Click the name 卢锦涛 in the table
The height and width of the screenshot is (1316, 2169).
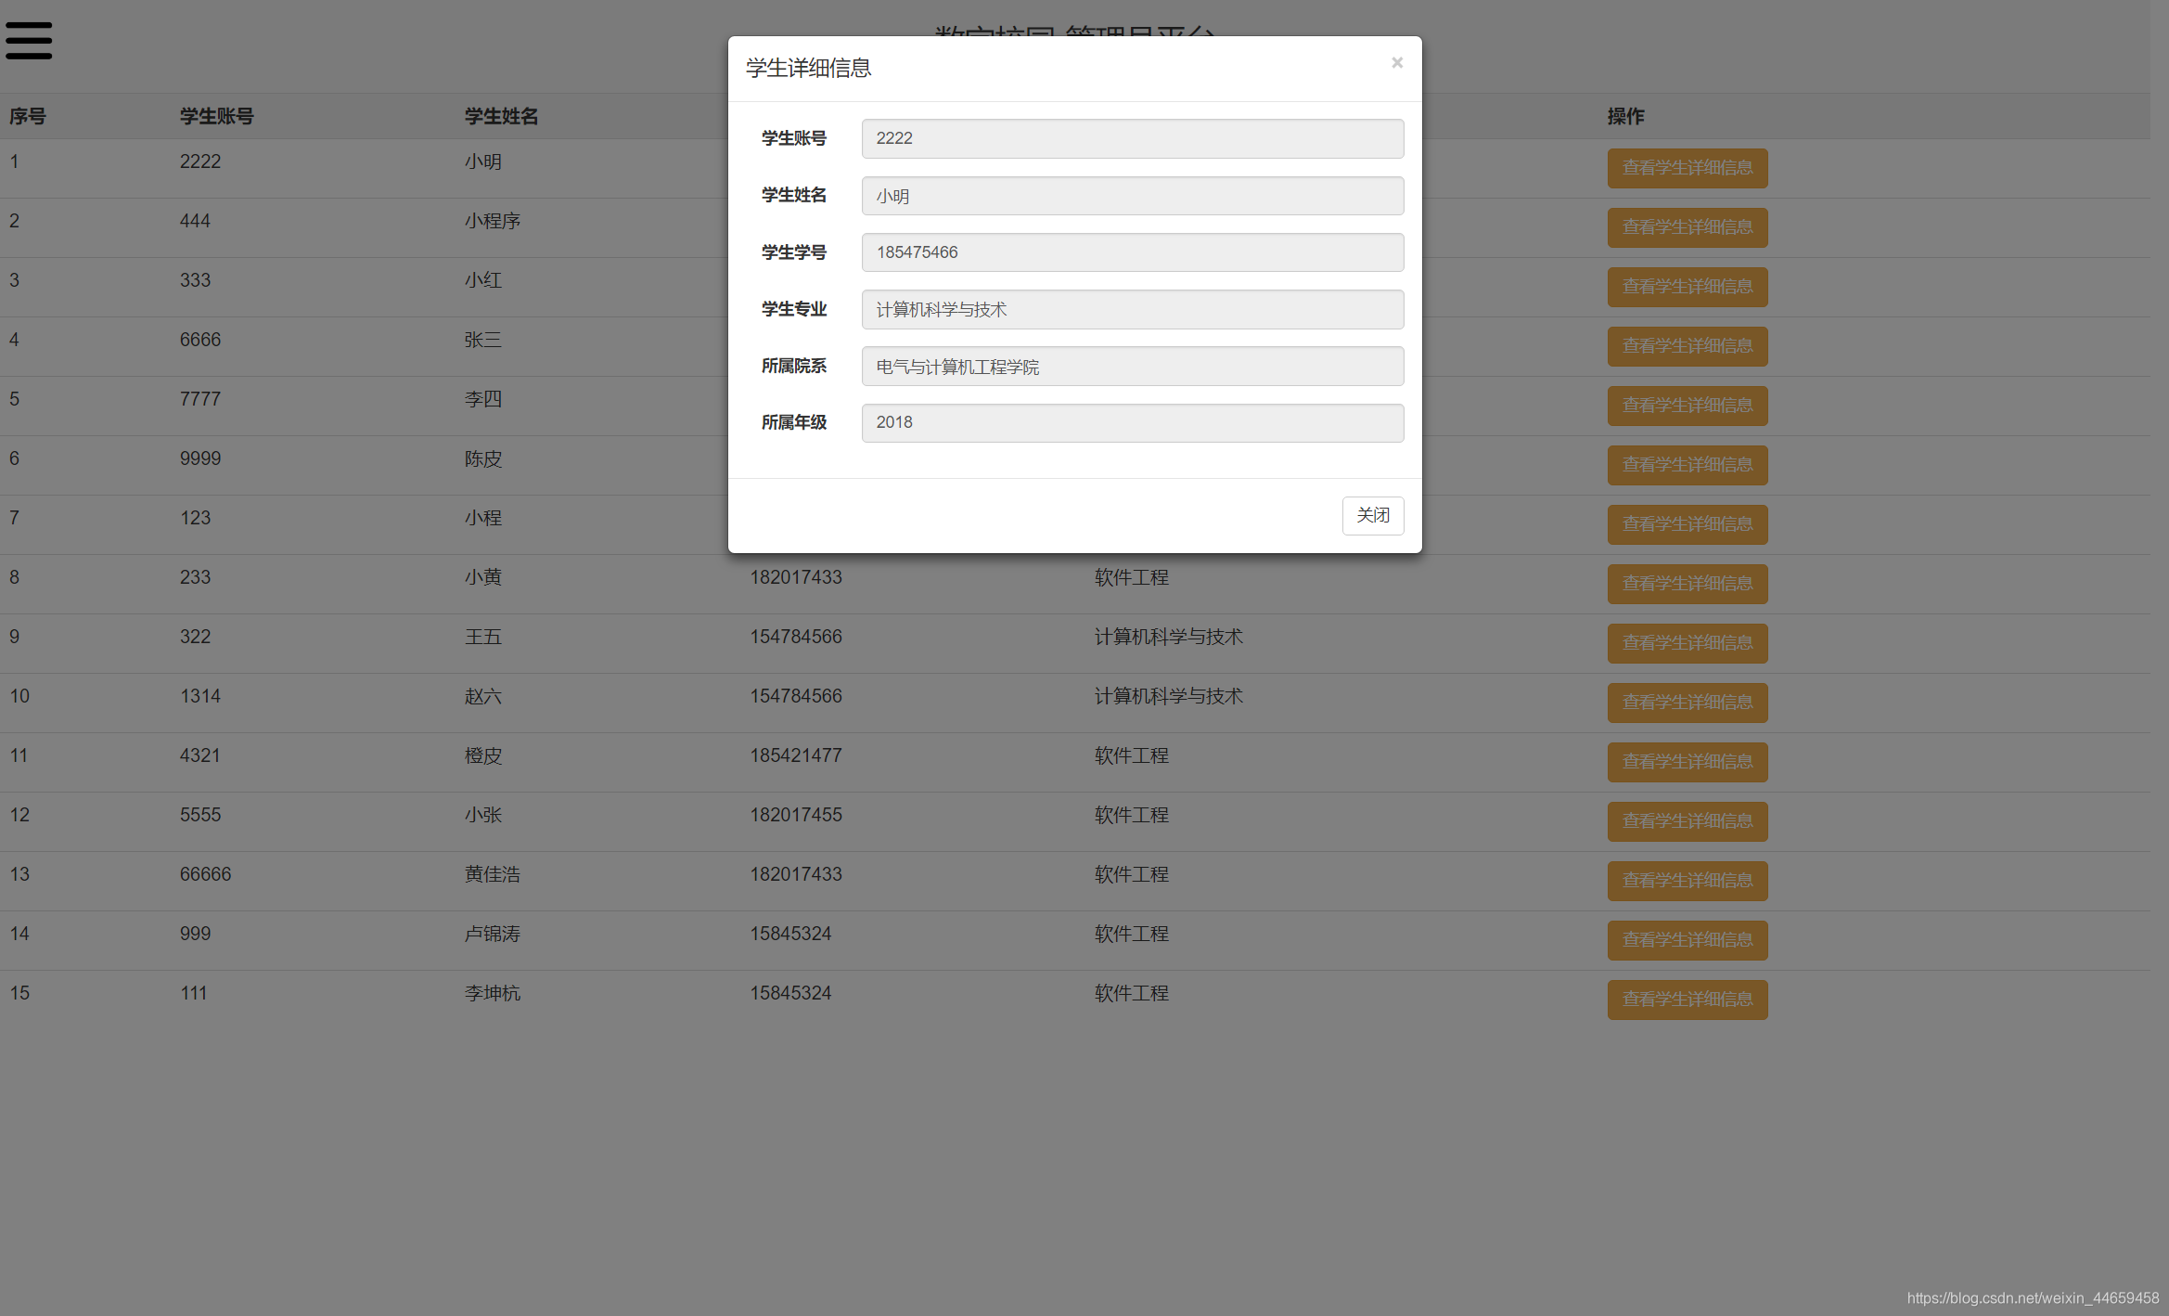(493, 934)
